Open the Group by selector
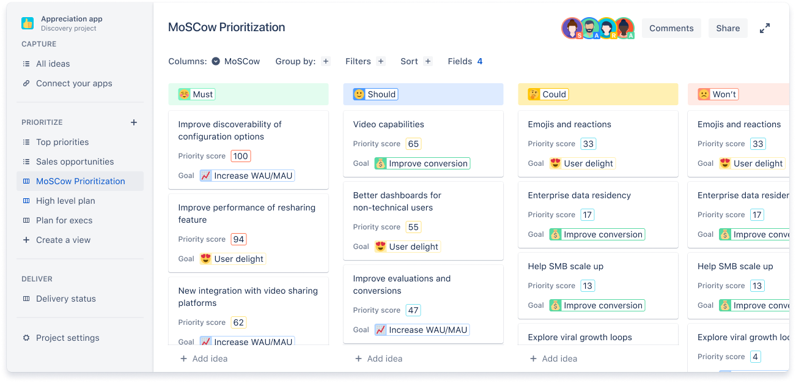Image resolution: width=796 pixels, height=383 pixels. click(x=326, y=61)
